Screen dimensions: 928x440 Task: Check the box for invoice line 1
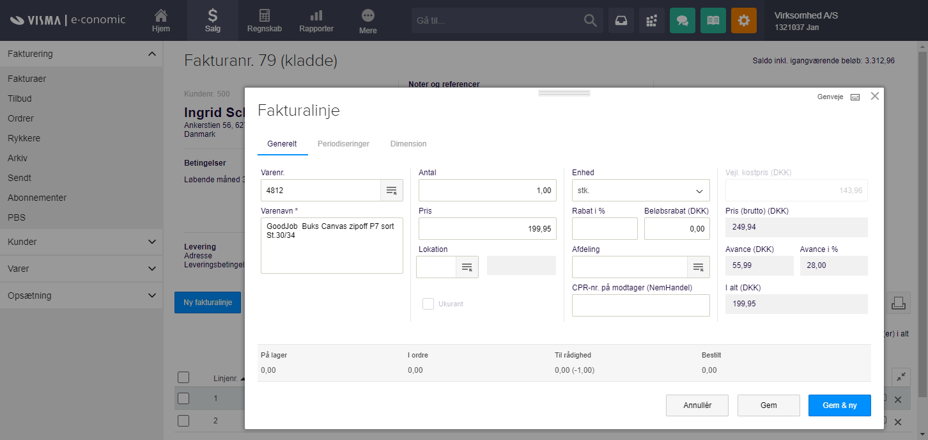point(183,398)
